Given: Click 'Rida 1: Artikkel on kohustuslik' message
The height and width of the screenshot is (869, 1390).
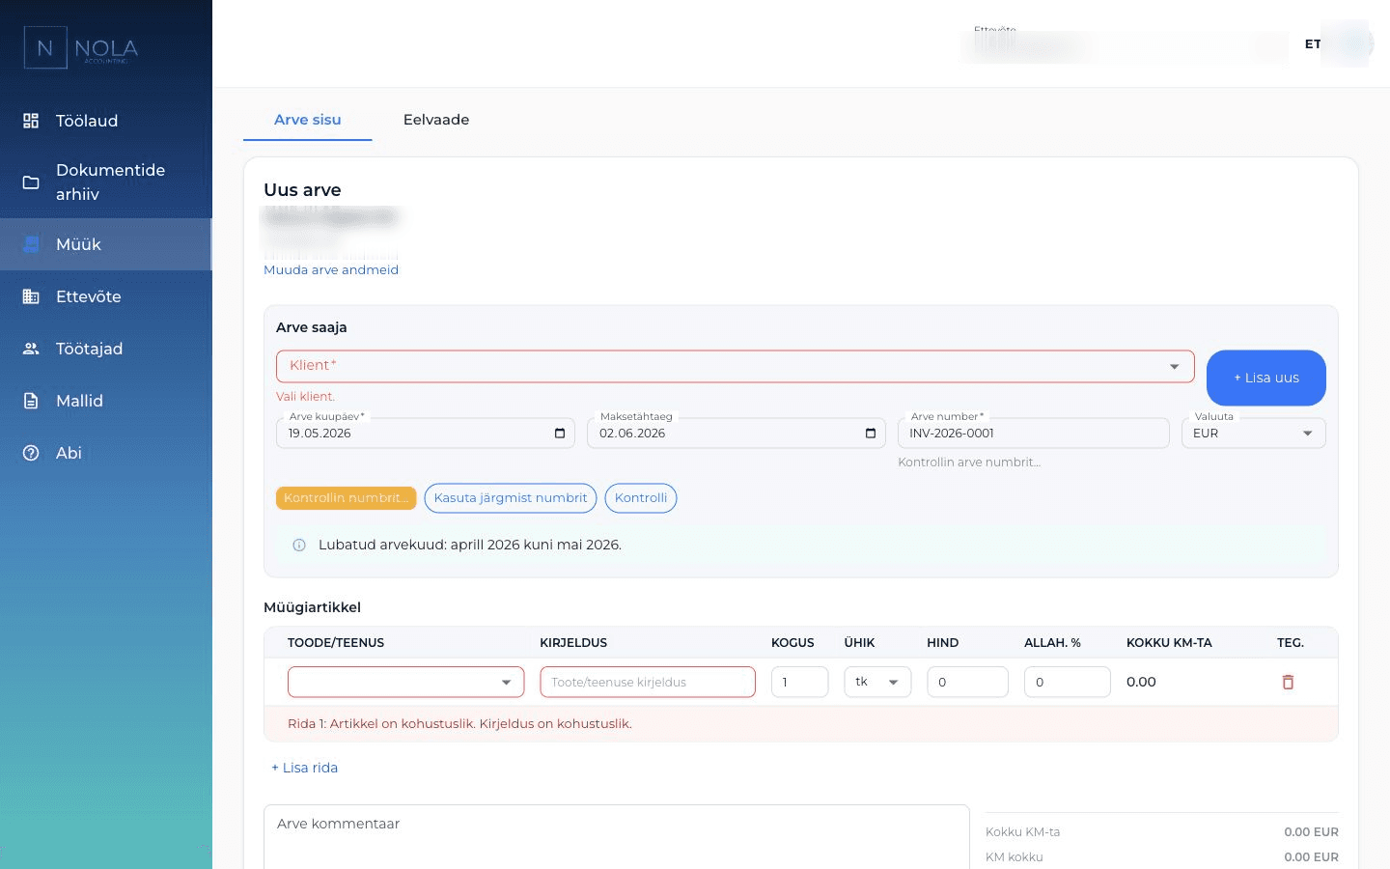Looking at the screenshot, I should (460, 724).
